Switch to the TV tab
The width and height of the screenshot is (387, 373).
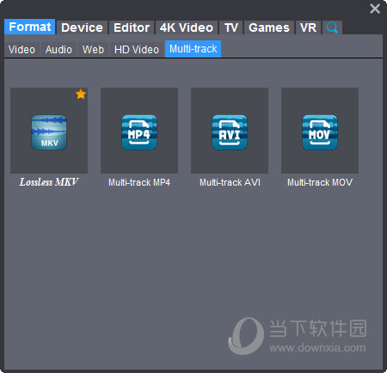coord(231,28)
